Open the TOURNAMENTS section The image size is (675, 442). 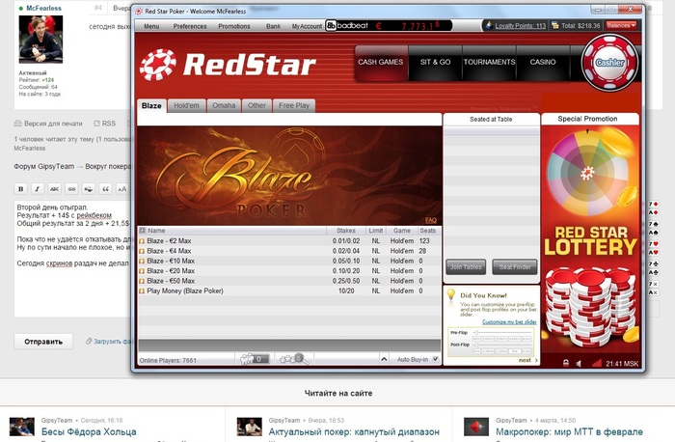pos(489,63)
